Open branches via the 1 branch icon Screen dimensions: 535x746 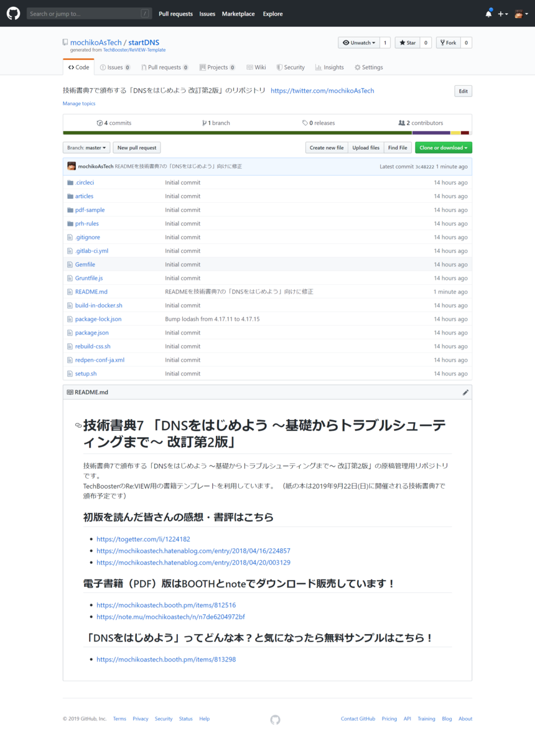pyautogui.click(x=204, y=122)
